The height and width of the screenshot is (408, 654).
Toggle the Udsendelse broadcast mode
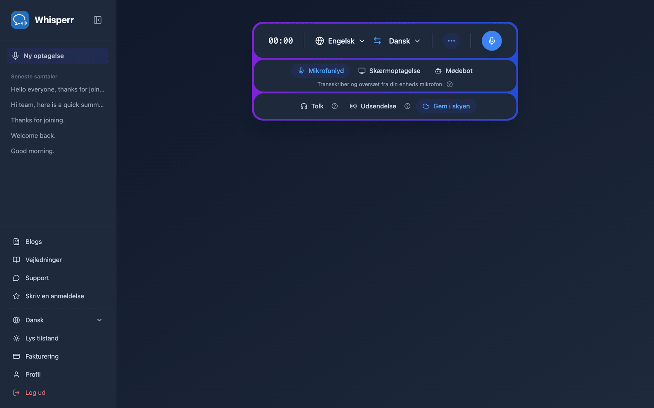click(x=373, y=106)
